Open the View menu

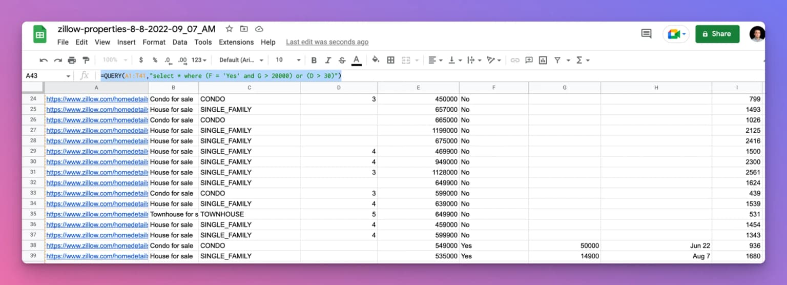coord(102,42)
